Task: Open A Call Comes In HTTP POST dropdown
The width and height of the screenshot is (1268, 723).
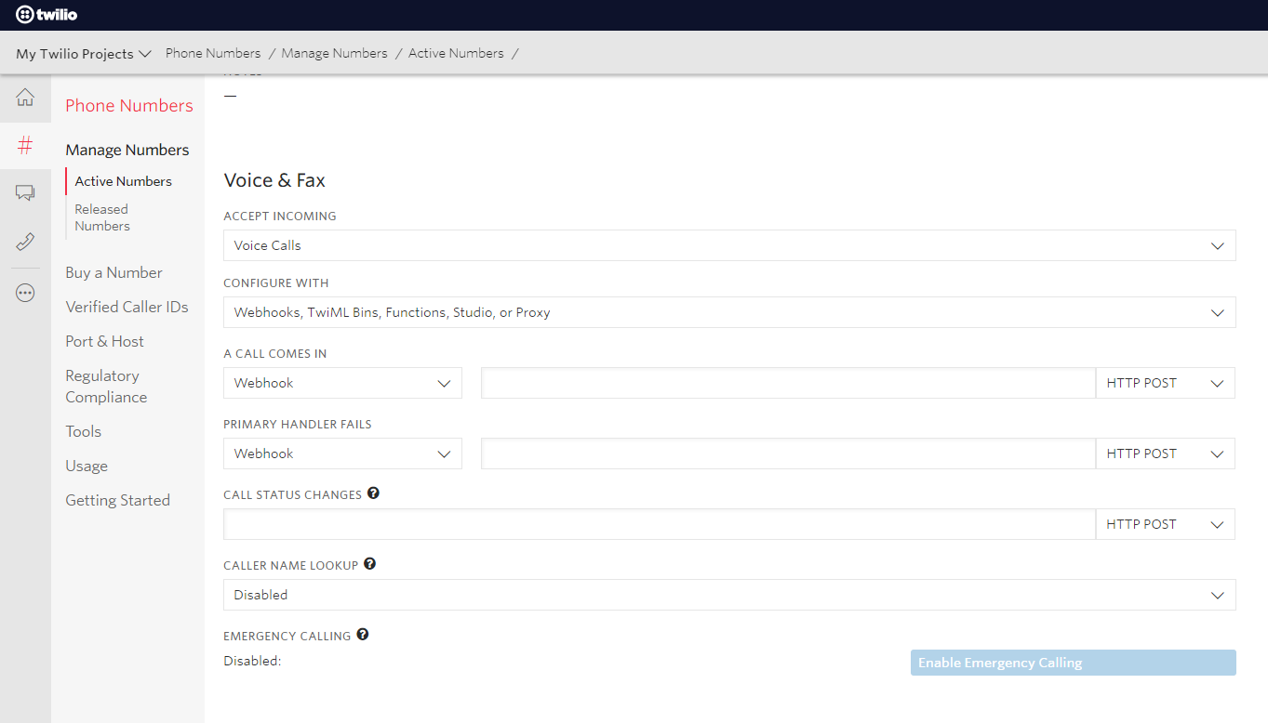Action: click(1166, 383)
